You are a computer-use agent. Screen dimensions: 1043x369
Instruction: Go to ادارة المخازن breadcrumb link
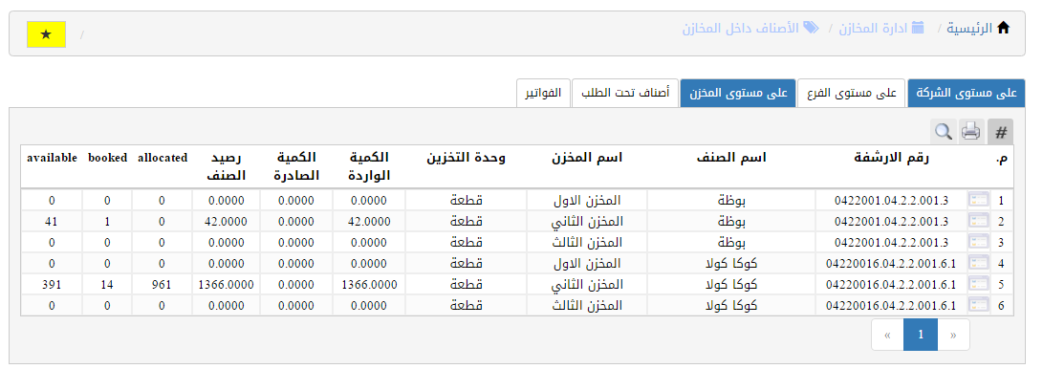(881, 28)
